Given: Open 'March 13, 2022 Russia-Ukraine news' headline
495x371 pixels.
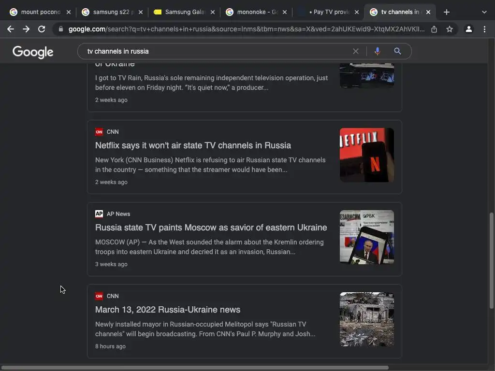Looking at the screenshot, I should click(x=168, y=310).
